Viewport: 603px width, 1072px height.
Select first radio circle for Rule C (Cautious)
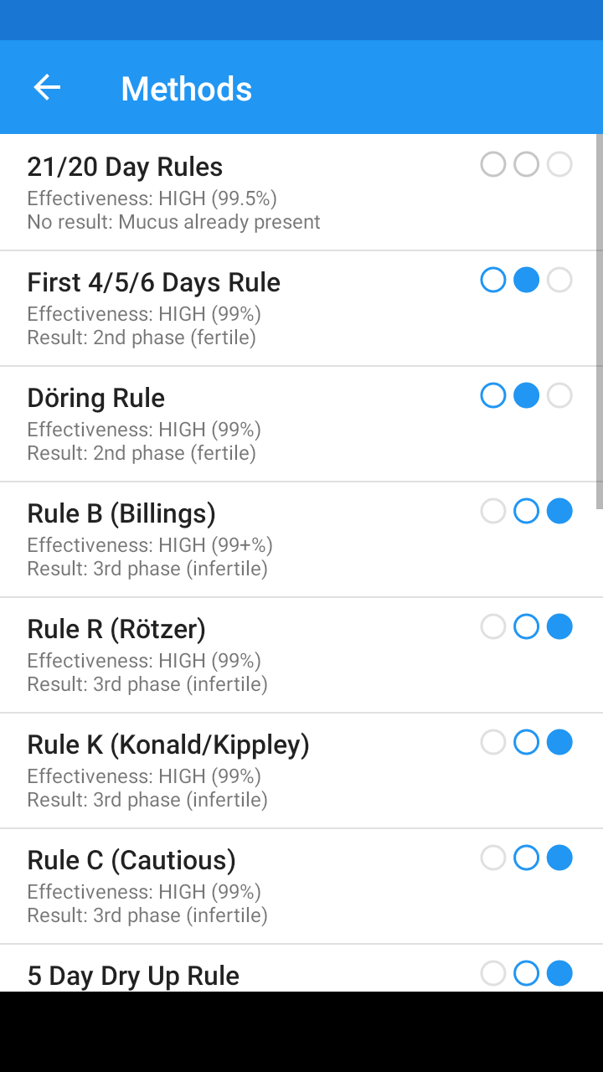click(x=493, y=858)
